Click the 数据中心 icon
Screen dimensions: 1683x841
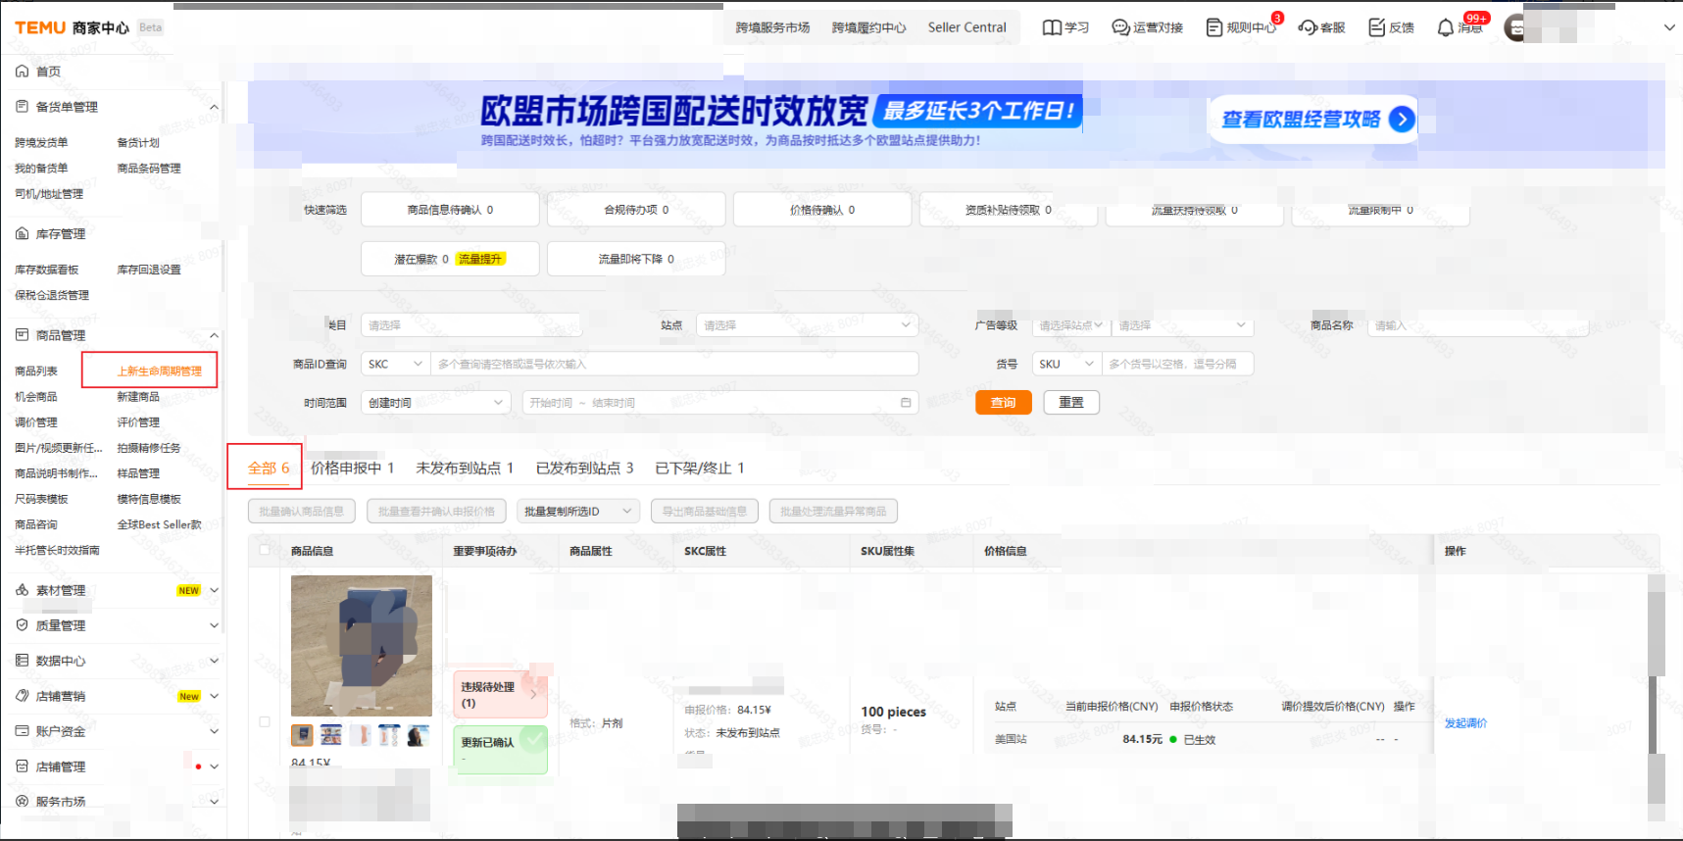point(22,661)
